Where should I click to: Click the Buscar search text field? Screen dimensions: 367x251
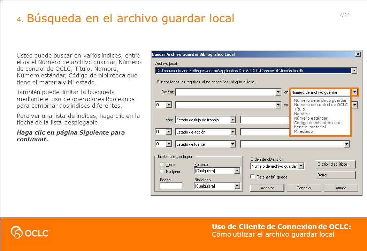[225, 92]
